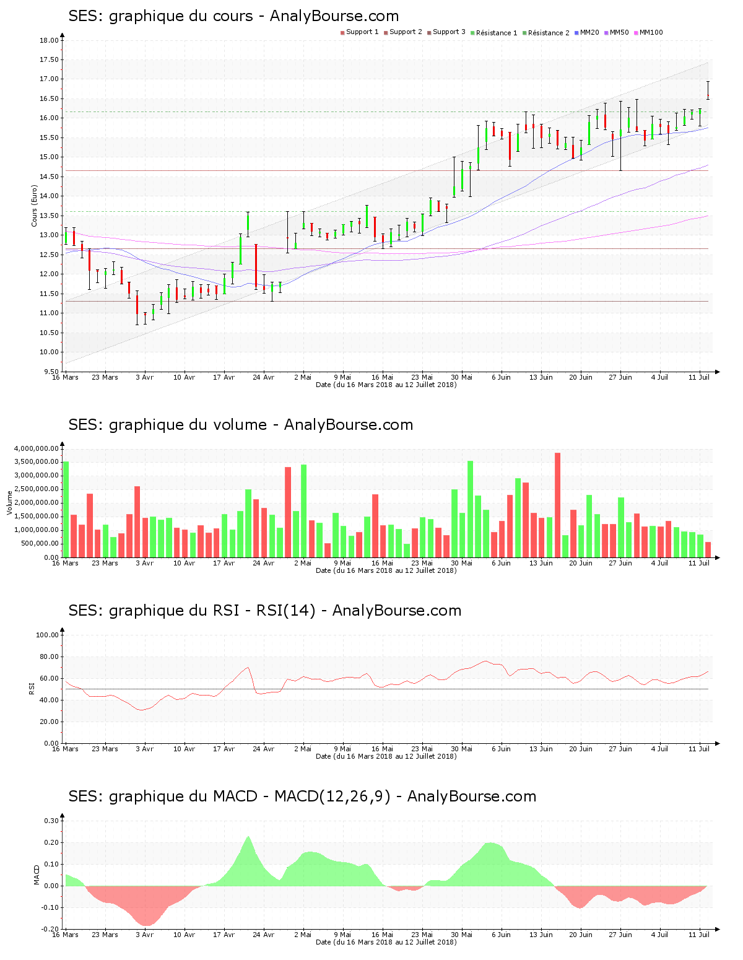Click '11 Juil' date on price chart axis
Image resolution: width=743 pixels, height=960 pixels.
pos(700,377)
